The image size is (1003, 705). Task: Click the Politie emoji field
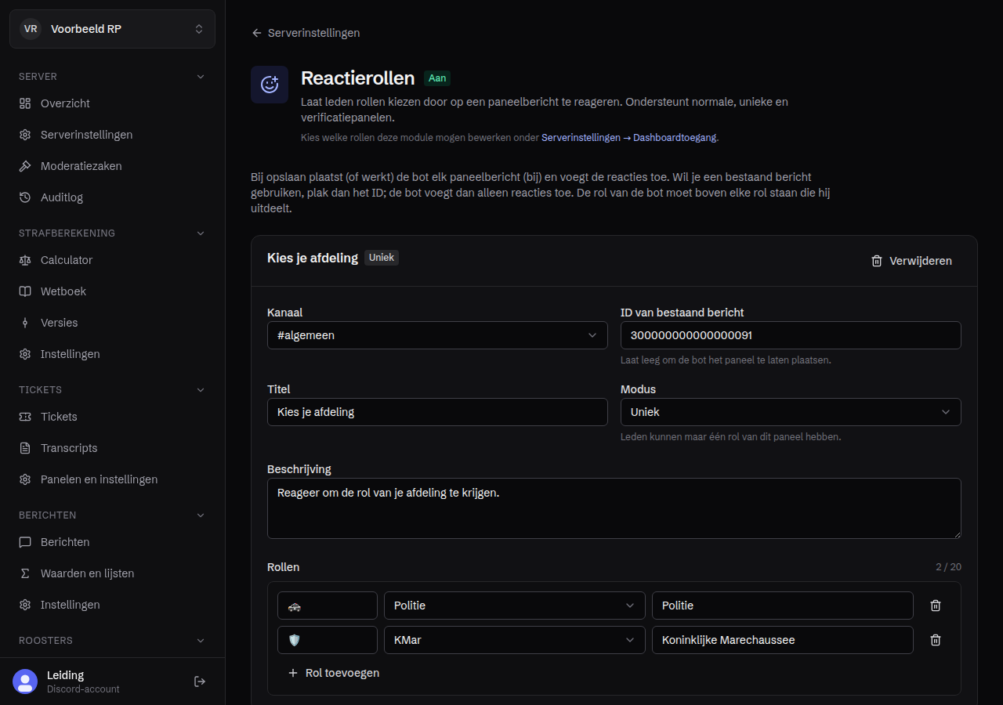point(328,606)
